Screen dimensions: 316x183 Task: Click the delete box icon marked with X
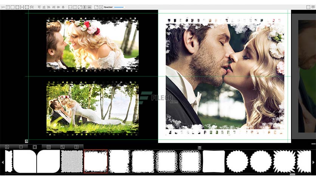[x=101, y=7]
